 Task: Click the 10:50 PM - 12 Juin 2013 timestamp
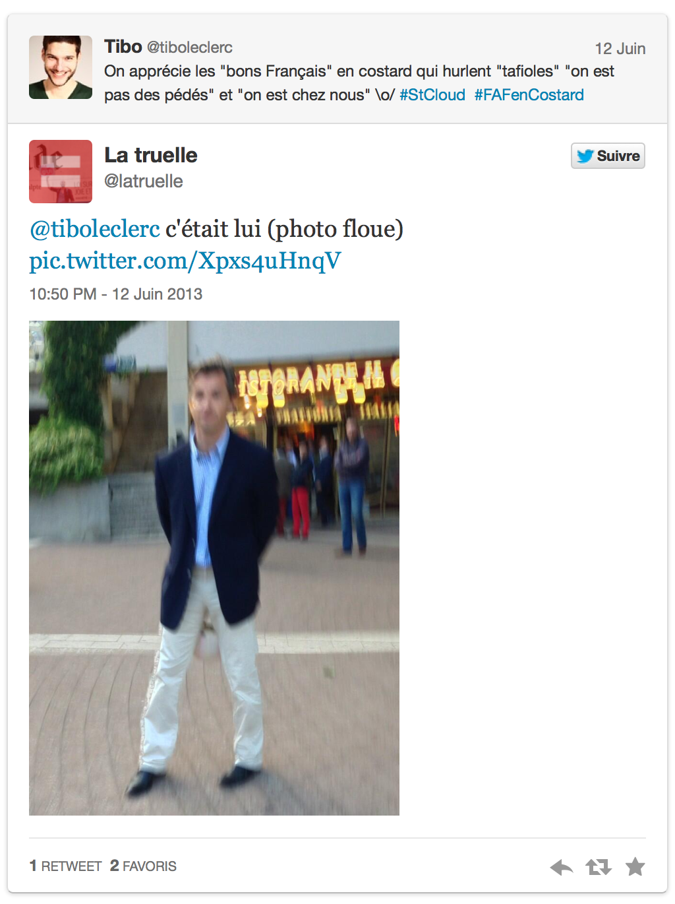click(116, 294)
